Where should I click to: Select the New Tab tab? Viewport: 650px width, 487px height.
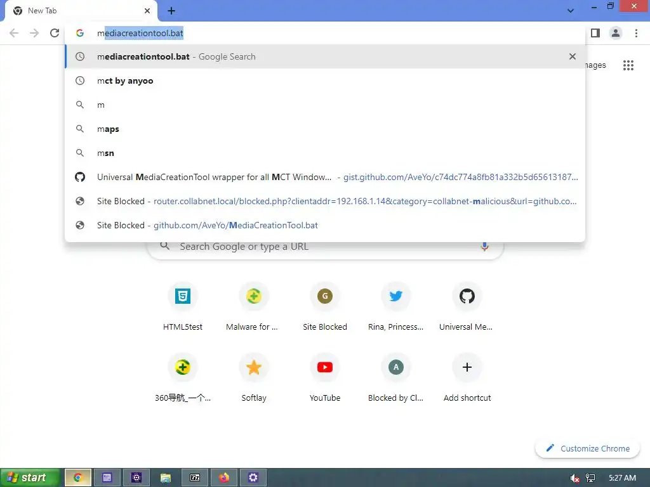81,11
